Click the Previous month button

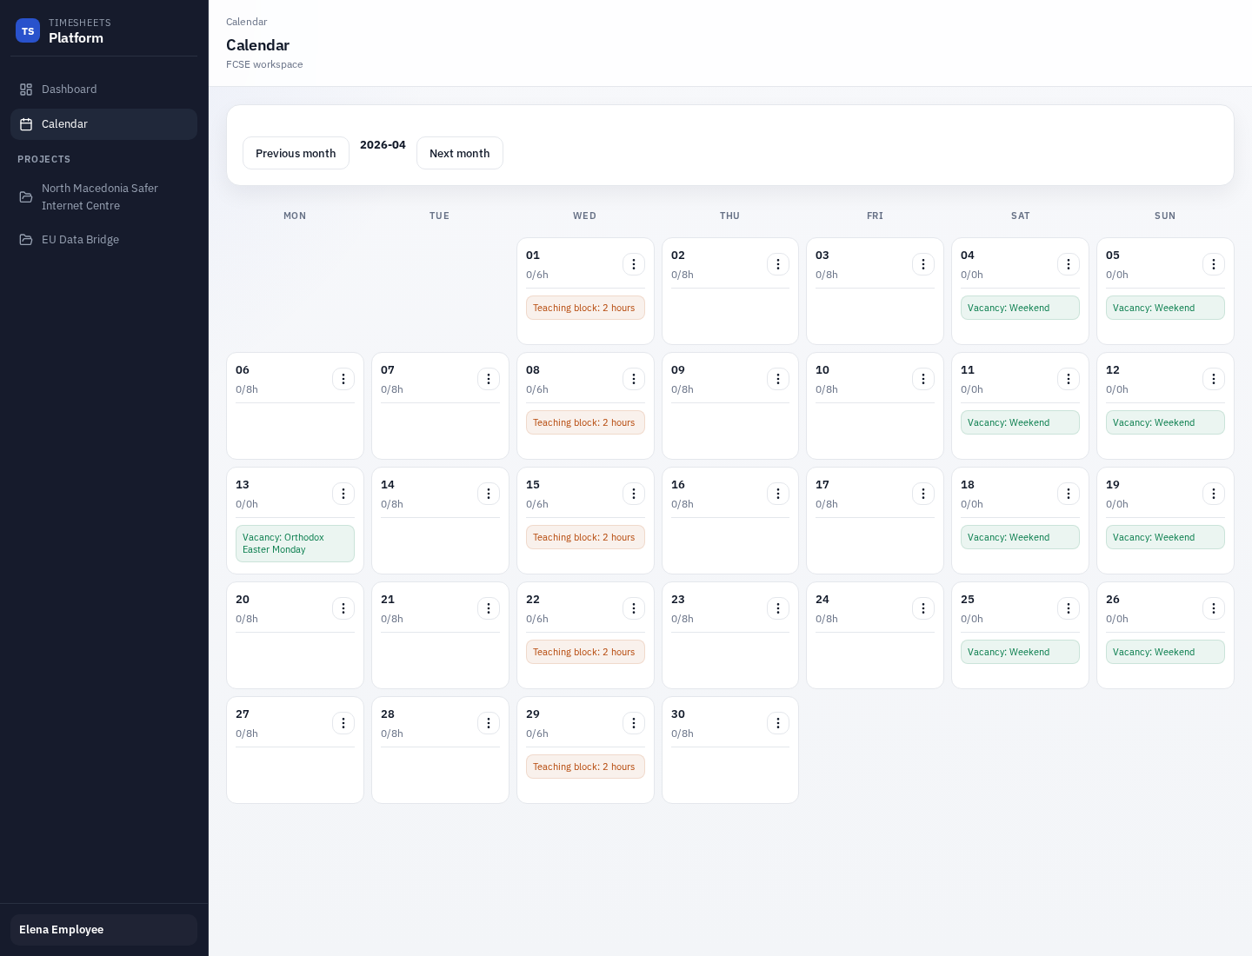(x=296, y=153)
